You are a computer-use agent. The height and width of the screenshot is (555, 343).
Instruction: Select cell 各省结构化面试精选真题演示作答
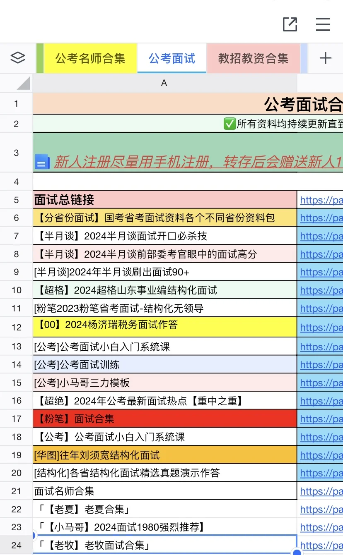165,473
